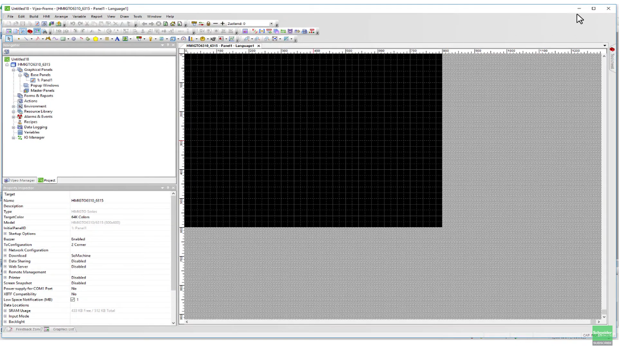Switch to the Project tab
Image resolution: width=619 pixels, height=346 pixels.
coord(47,180)
